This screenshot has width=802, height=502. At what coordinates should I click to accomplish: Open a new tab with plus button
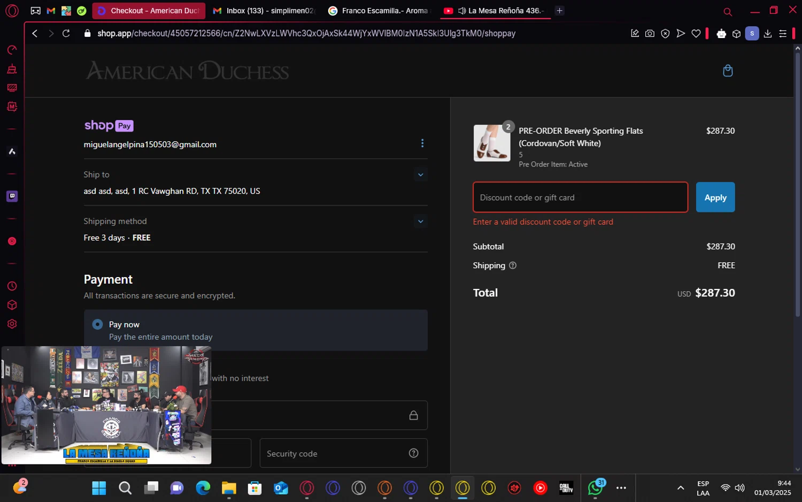[559, 11]
